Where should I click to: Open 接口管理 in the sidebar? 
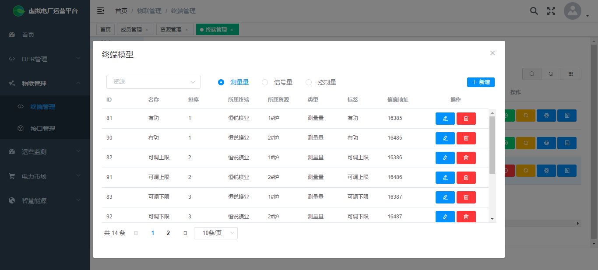(43, 129)
